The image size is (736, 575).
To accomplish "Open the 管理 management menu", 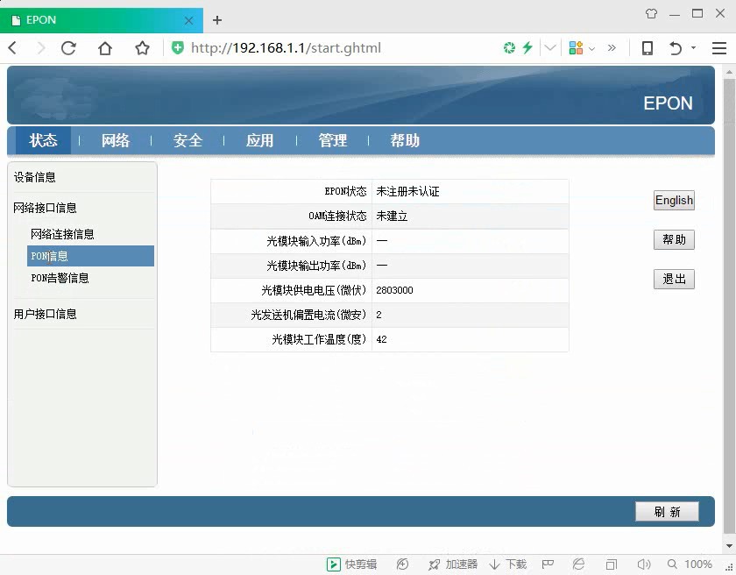I will pyautogui.click(x=332, y=140).
